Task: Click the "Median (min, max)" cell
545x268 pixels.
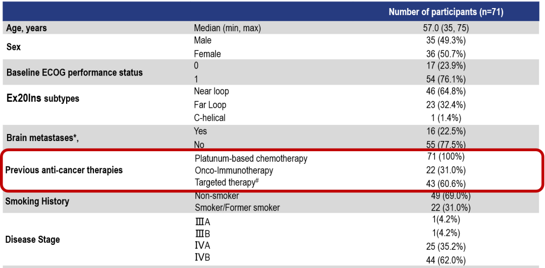Action: 227,29
